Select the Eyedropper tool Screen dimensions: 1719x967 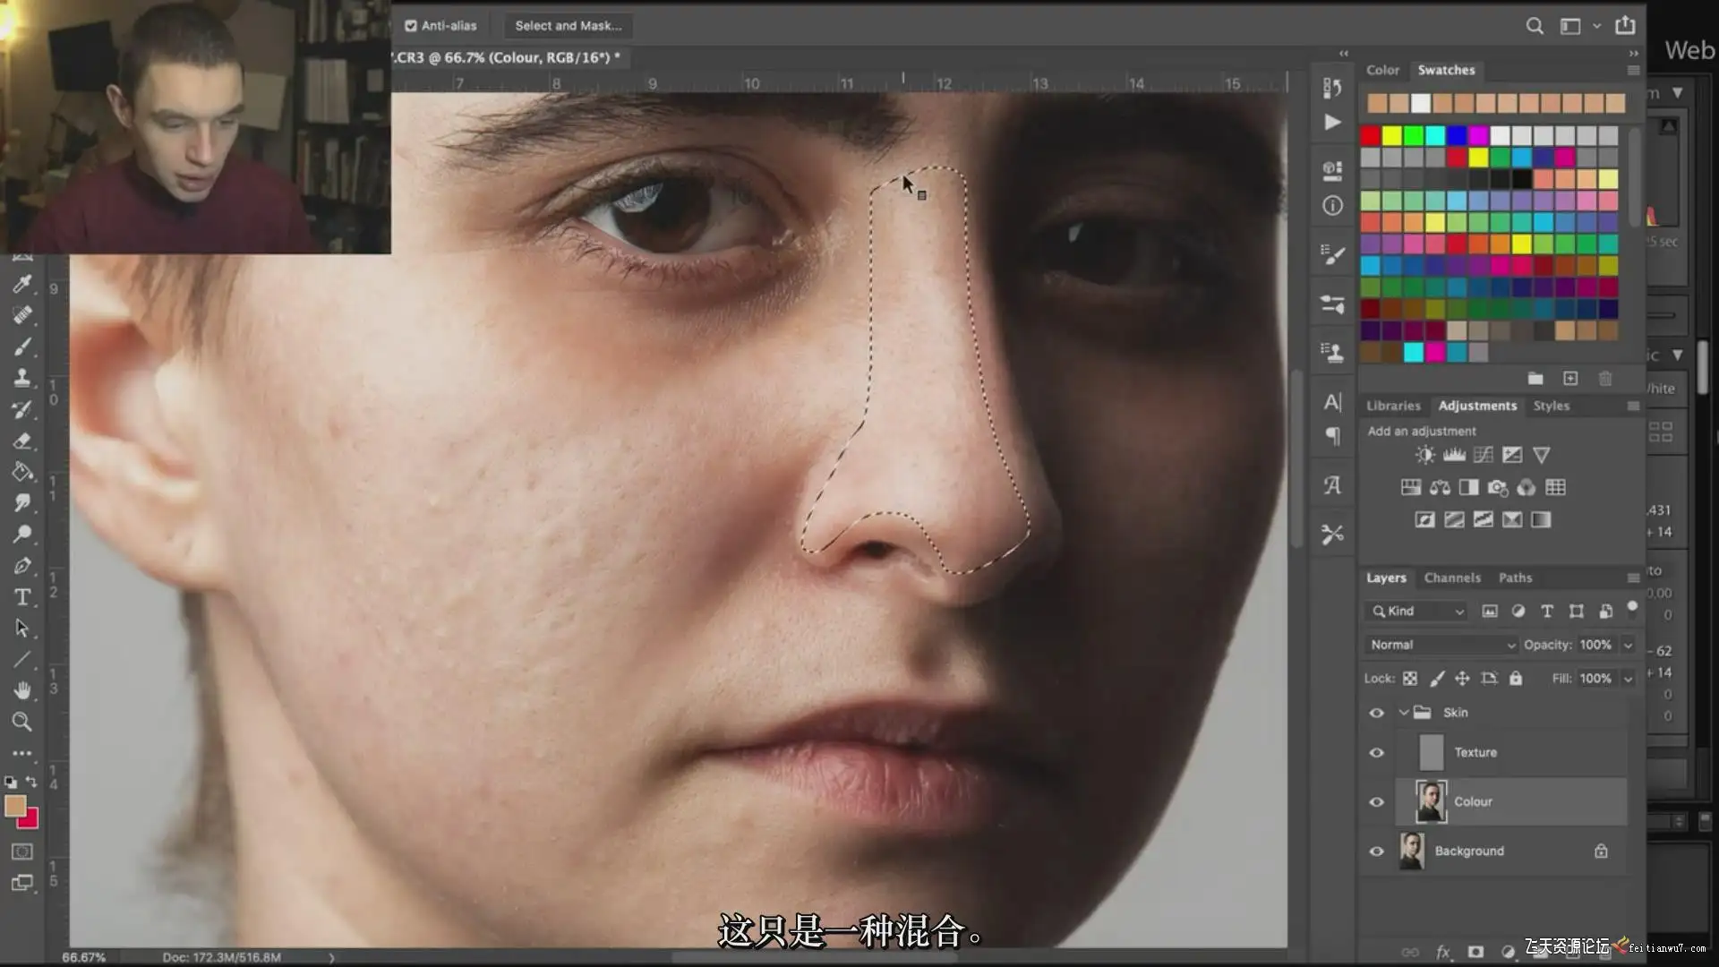coord(22,285)
